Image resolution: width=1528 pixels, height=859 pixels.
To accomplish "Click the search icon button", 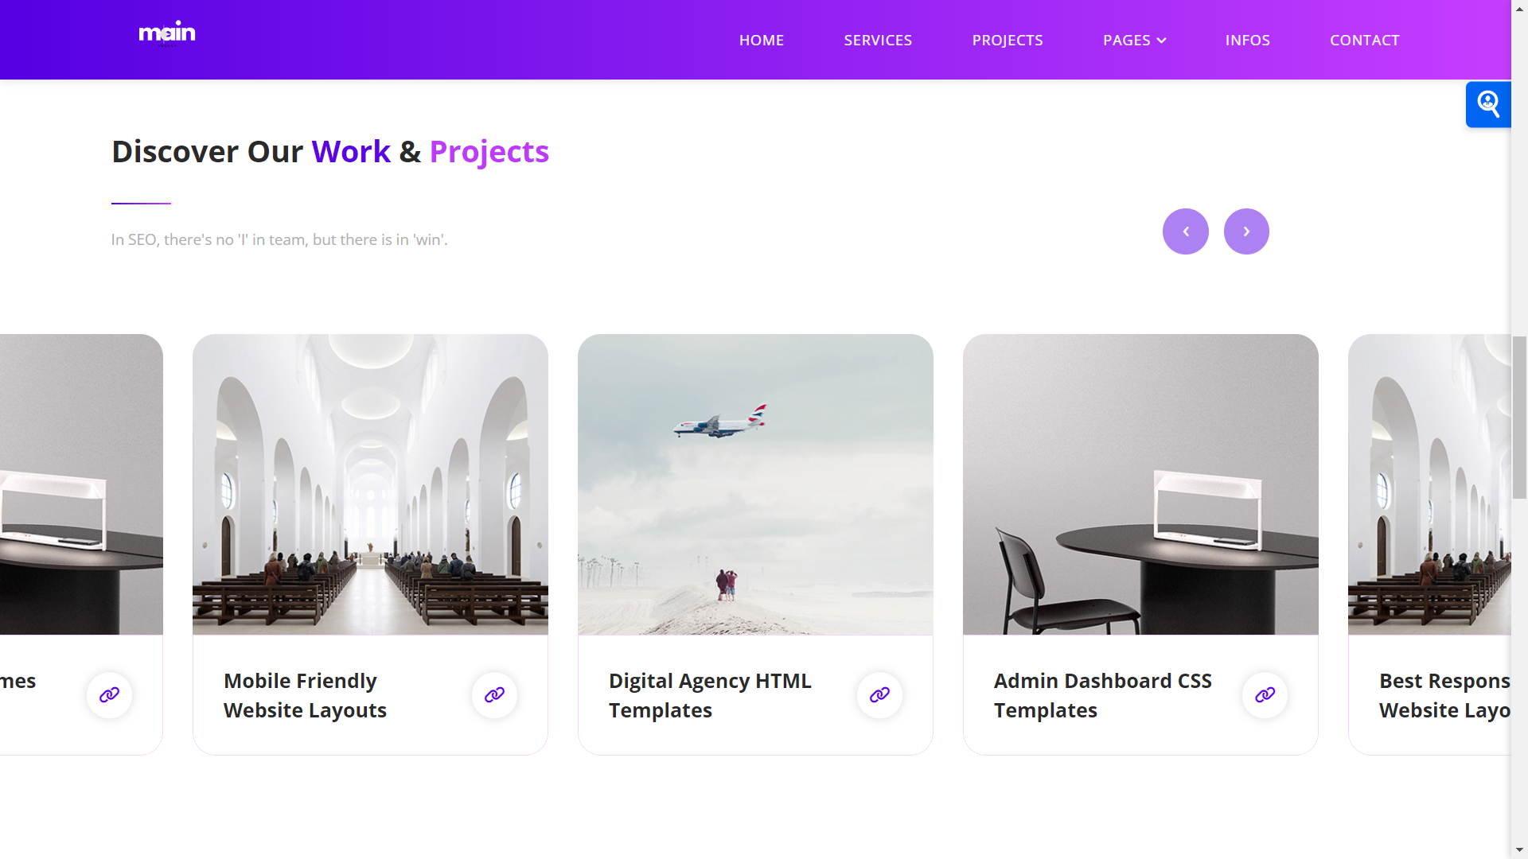I will pos(1488,104).
